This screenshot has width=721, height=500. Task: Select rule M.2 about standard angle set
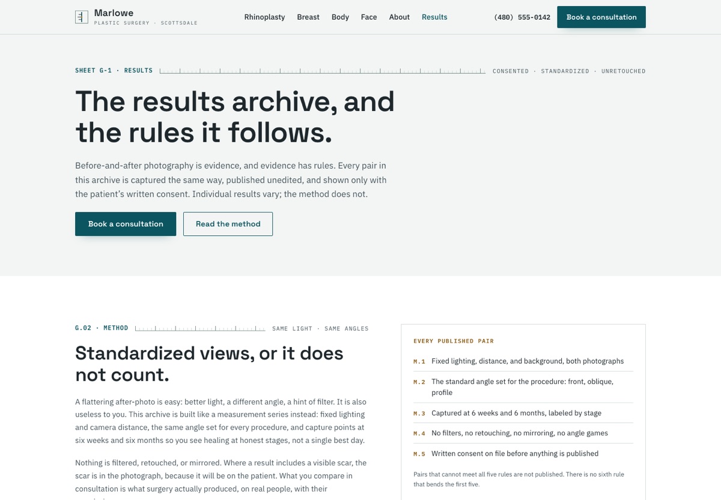pos(523,387)
